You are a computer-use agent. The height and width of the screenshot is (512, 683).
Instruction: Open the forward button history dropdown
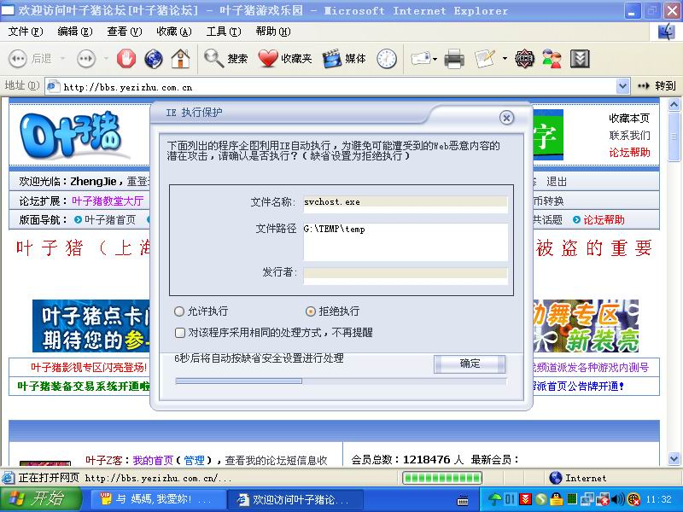click(x=106, y=58)
